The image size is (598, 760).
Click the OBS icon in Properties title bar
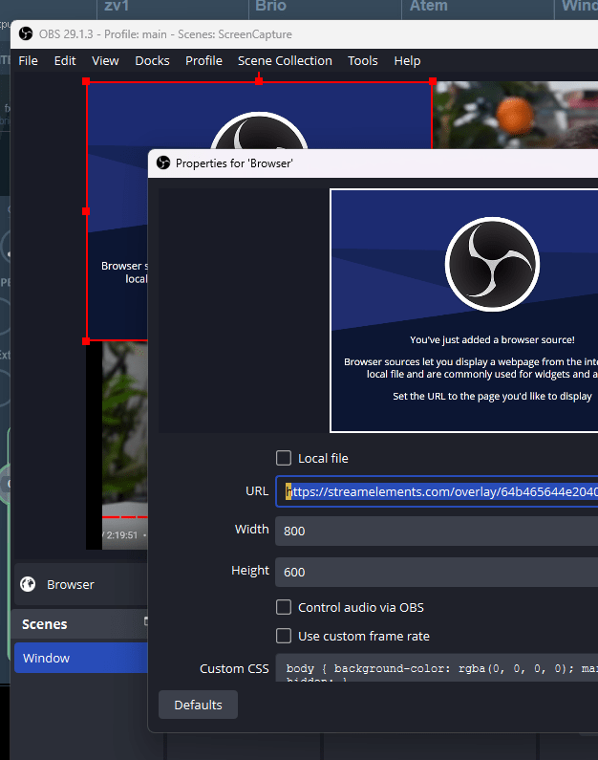pyautogui.click(x=163, y=163)
